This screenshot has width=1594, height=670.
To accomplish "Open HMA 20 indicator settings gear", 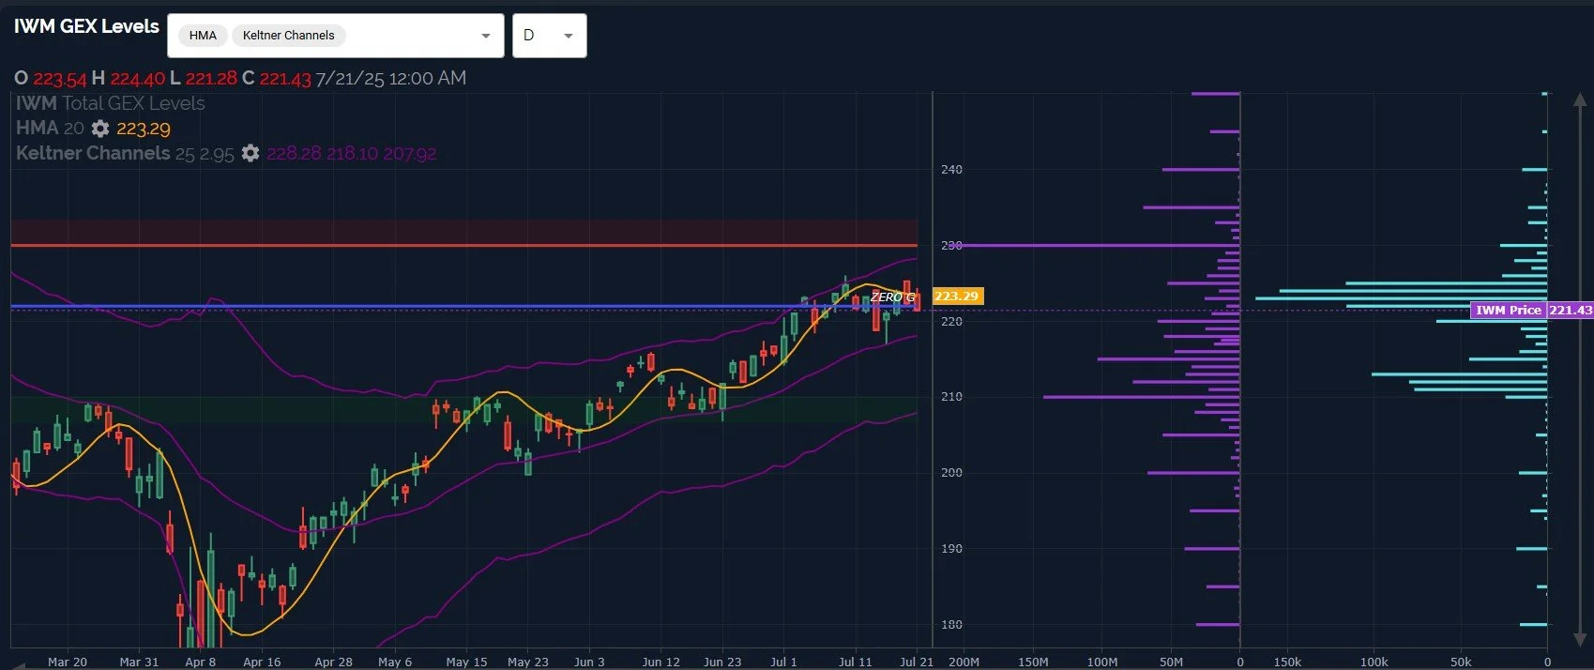I will [100, 129].
